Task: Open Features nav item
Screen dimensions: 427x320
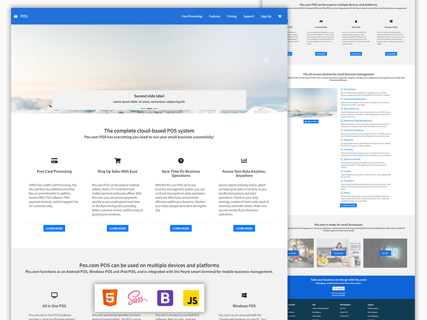Action: point(215,16)
